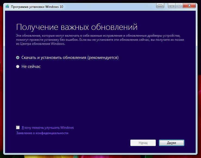Click the double-arrow button in the title bar
The height and width of the screenshot is (158, 201).
(x=160, y=6)
